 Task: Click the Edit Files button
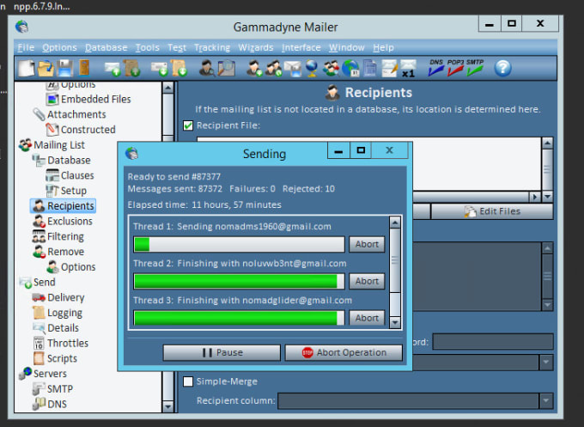coord(491,211)
